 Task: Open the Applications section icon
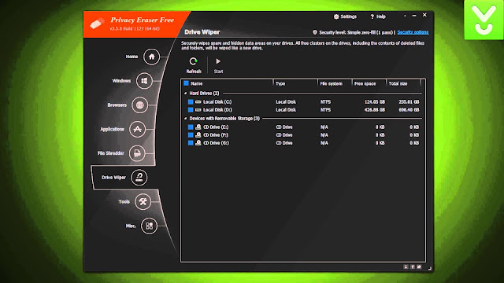[138, 129]
